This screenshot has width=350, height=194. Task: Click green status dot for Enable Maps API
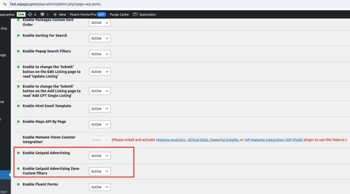point(18,122)
